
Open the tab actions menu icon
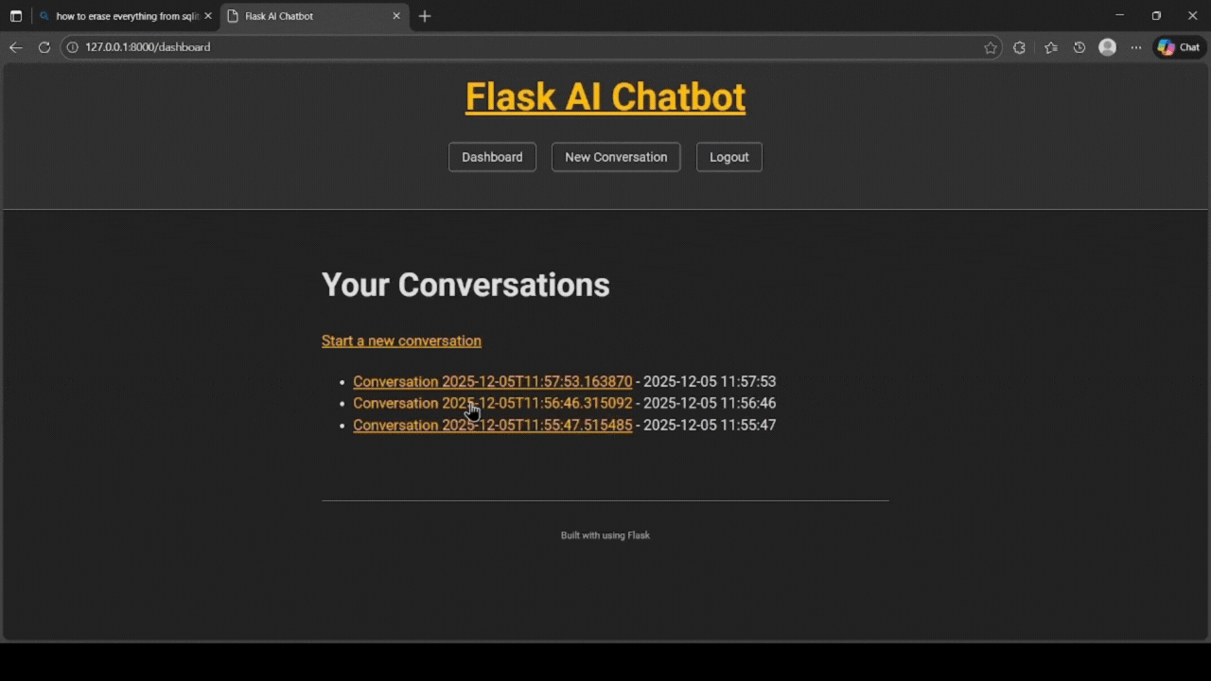pos(16,16)
